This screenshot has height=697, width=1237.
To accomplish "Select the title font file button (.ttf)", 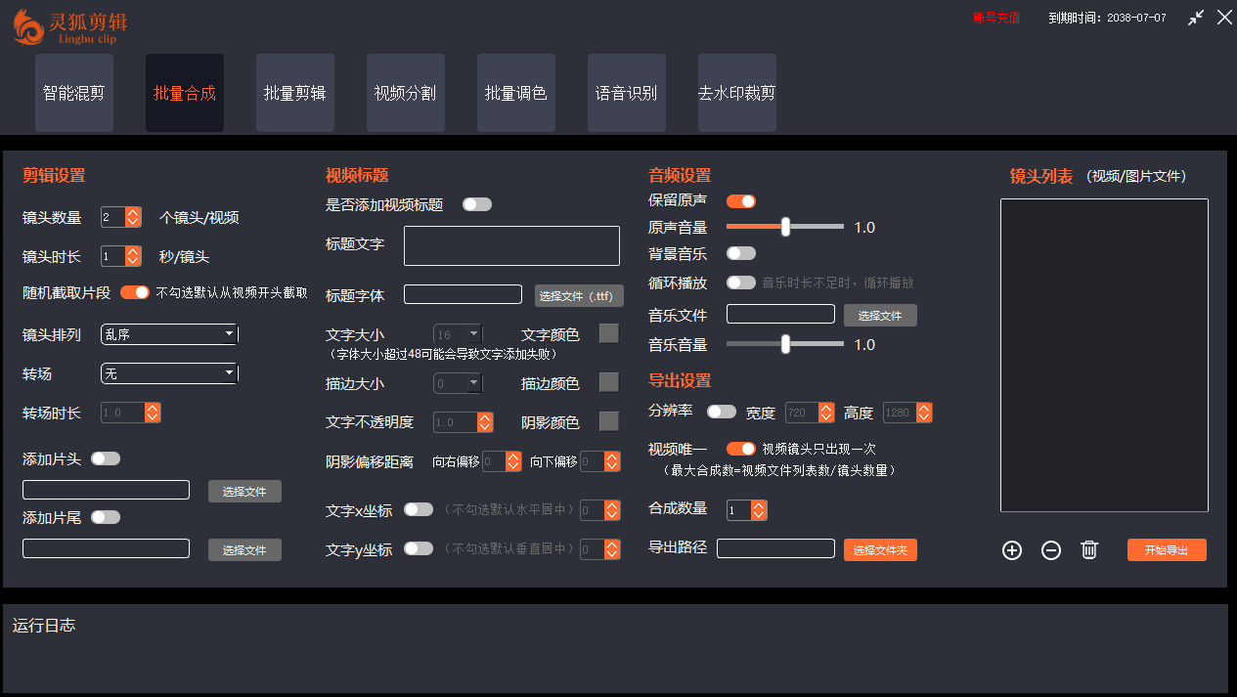I will 579,295.
